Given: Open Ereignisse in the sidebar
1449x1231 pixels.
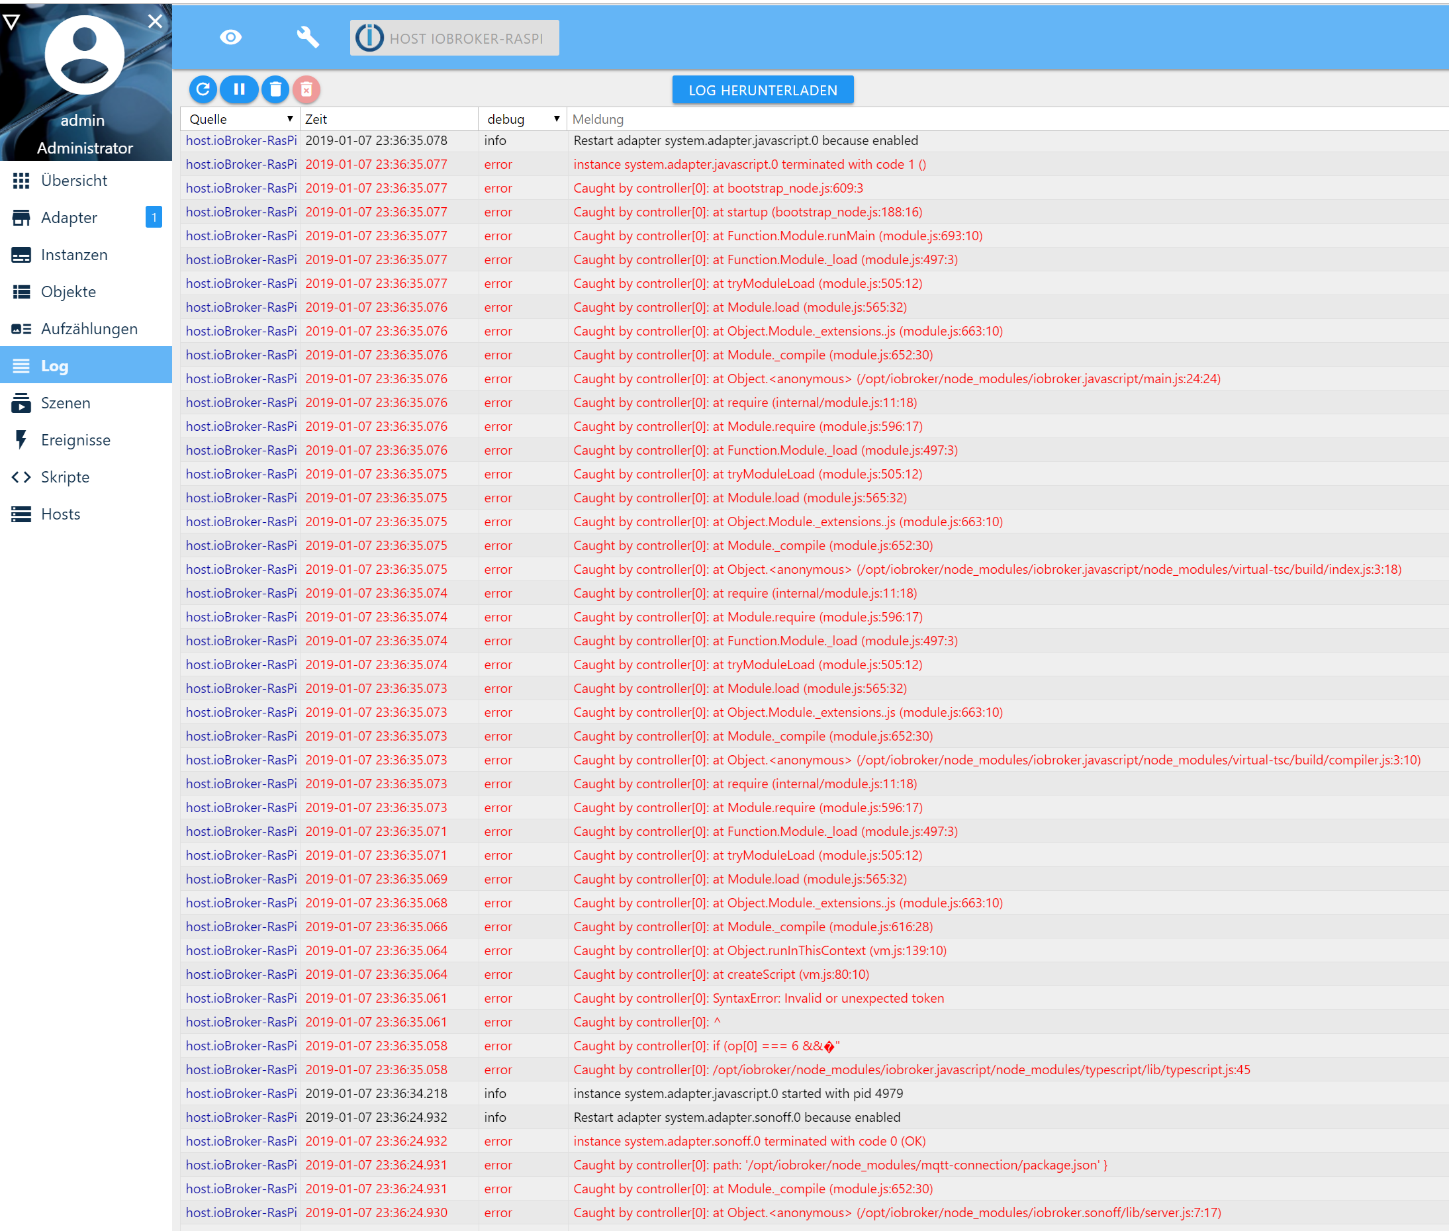Looking at the screenshot, I should [86, 439].
